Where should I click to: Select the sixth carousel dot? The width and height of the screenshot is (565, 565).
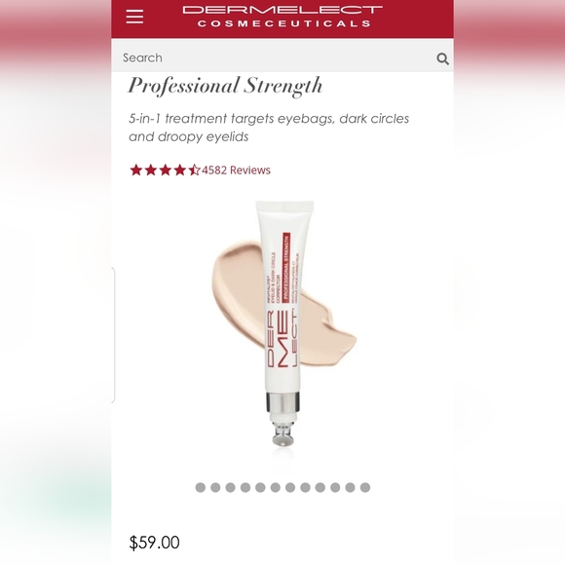pos(276,487)
